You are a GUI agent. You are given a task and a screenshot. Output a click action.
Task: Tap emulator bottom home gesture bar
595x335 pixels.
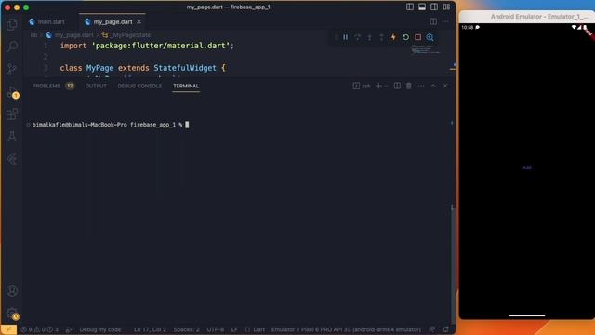[x=527, y=315]
